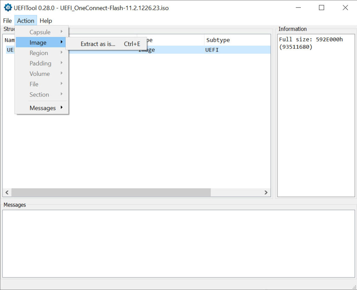
Task: Click inside the Messages list area
Action: pos(179,244)
